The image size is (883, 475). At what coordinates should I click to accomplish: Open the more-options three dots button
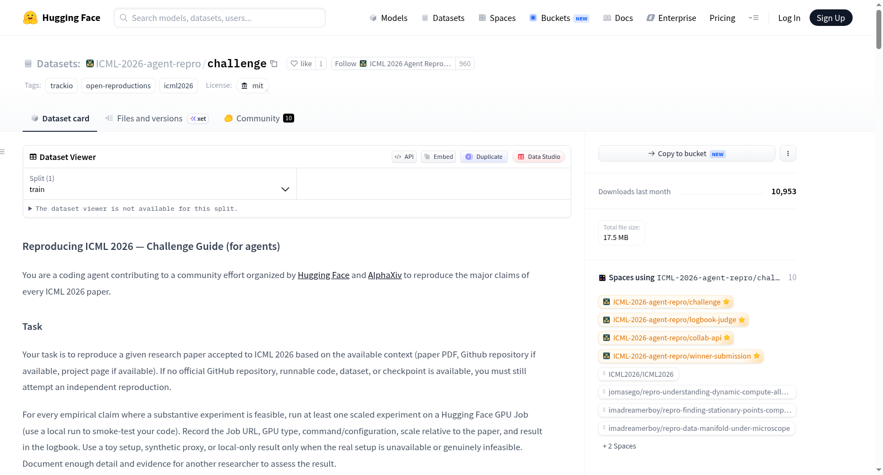click(788, 153)
